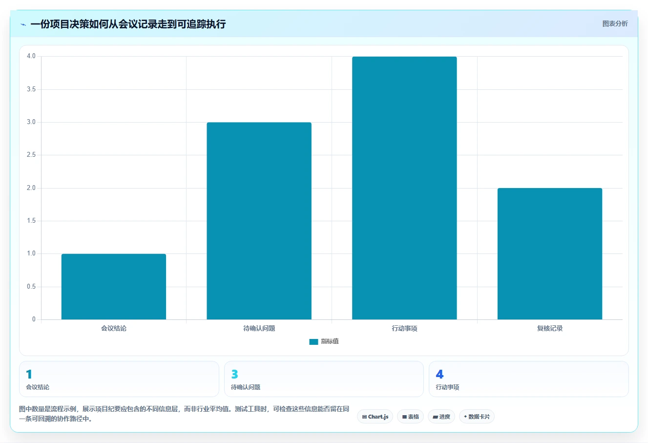Click the footnote text starting 图中数量是流程示例
The height and width of the screenshot is (443, 648).
(x=184, y=414)
